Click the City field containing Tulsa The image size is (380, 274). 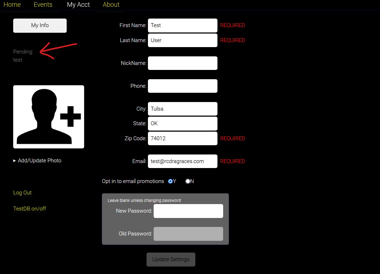(x=183, y=109)
